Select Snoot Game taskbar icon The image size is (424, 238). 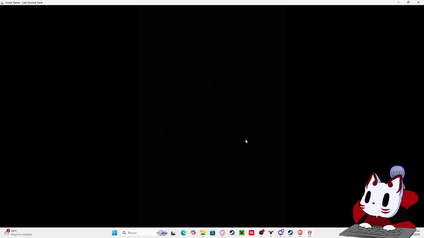point(310,233)
